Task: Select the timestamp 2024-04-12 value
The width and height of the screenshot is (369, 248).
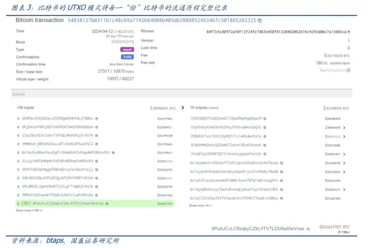Action: click(x=113, y=31)
